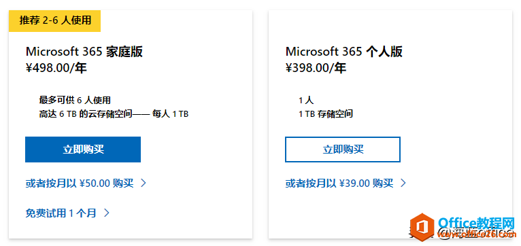Click the orange Office logo icon
521x246 pixels.
click(x=422, y=227)
